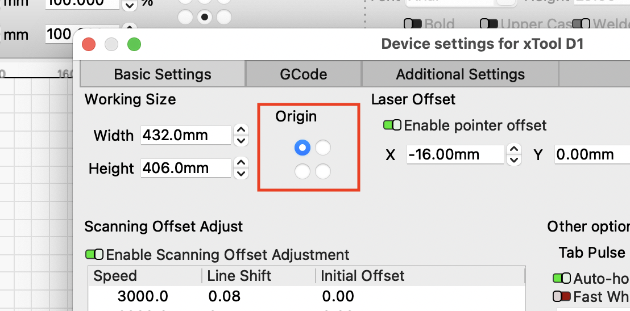
Task: Toggle the Fast Whitespace switch
Action: point(562,297)
